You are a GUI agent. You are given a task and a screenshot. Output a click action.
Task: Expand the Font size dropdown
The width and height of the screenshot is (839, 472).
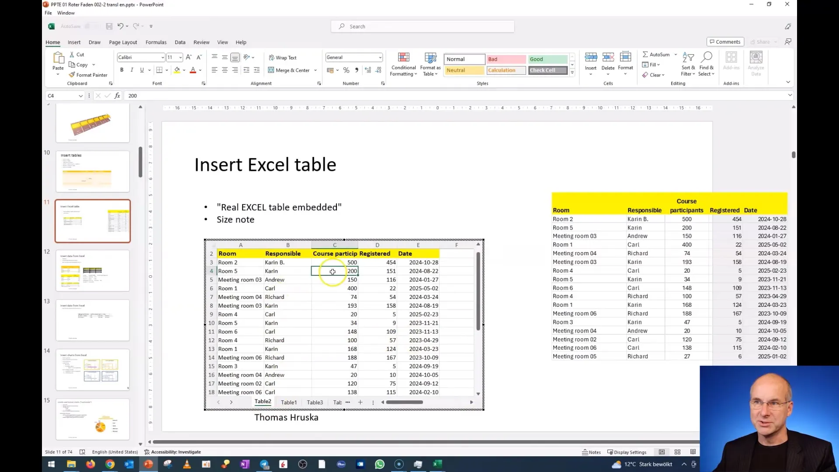180,57
